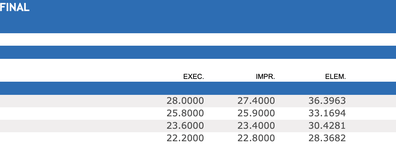The image size is (396, 153).
Task: Click the ELEM. column header
Action: tap(335, 77)
